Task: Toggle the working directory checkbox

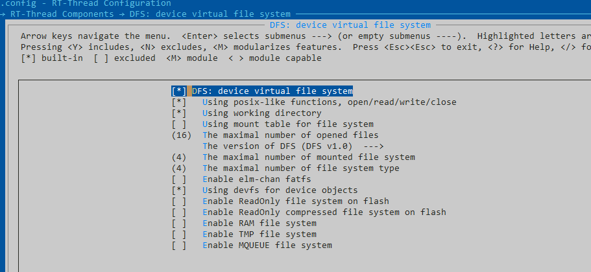Action: [x=179, y=113]
